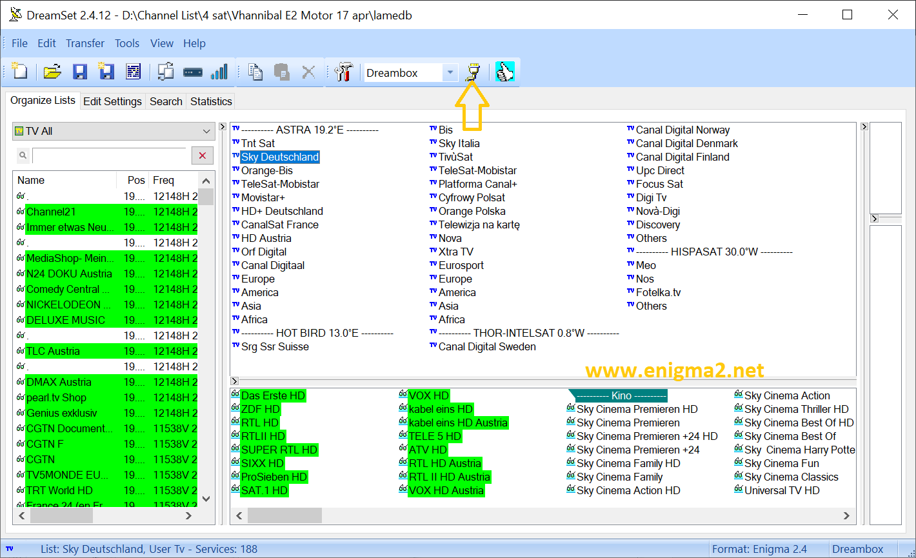
Task: Select the Fotelka.tv bouquet
Action: coord(658,292)
